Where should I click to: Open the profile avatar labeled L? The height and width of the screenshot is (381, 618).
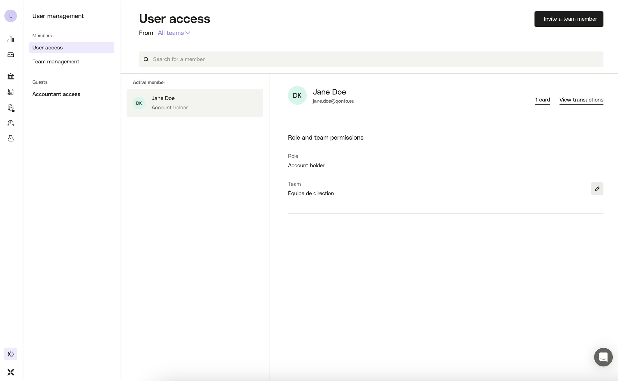point(10,16)
